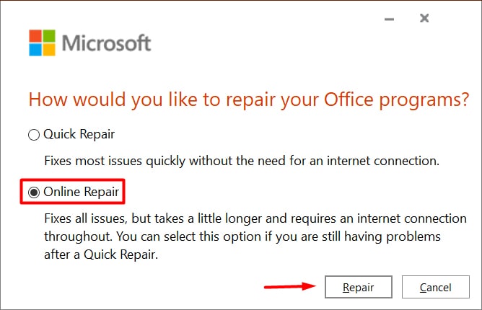Choose the Online Repair label text
Screen dimensions: 482x310
pyautogui.click(x=81, y=192)
